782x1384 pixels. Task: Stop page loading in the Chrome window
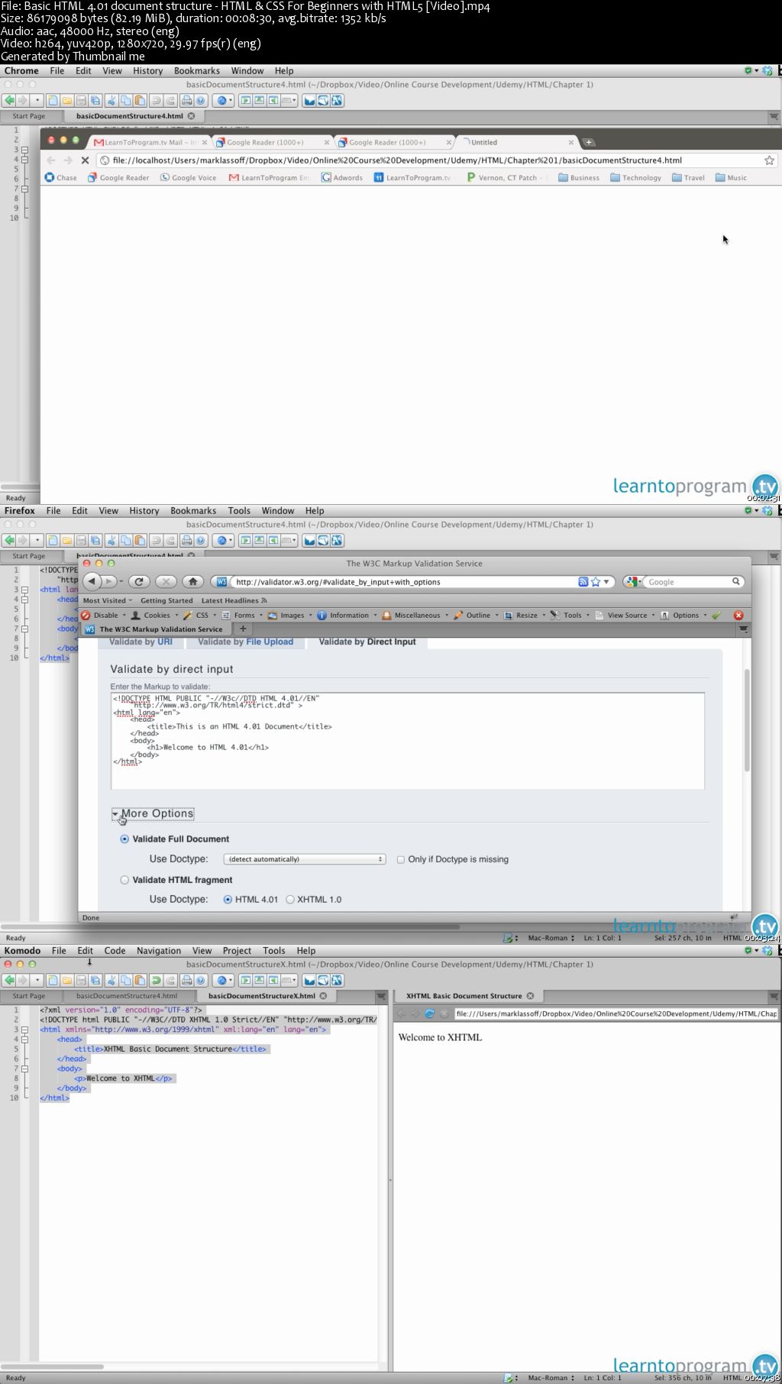point(85,160)
